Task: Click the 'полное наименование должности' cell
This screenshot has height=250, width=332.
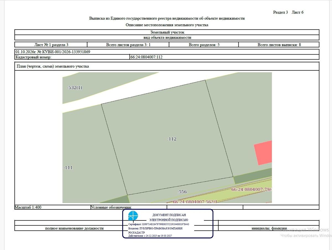Action: [74, 228]
